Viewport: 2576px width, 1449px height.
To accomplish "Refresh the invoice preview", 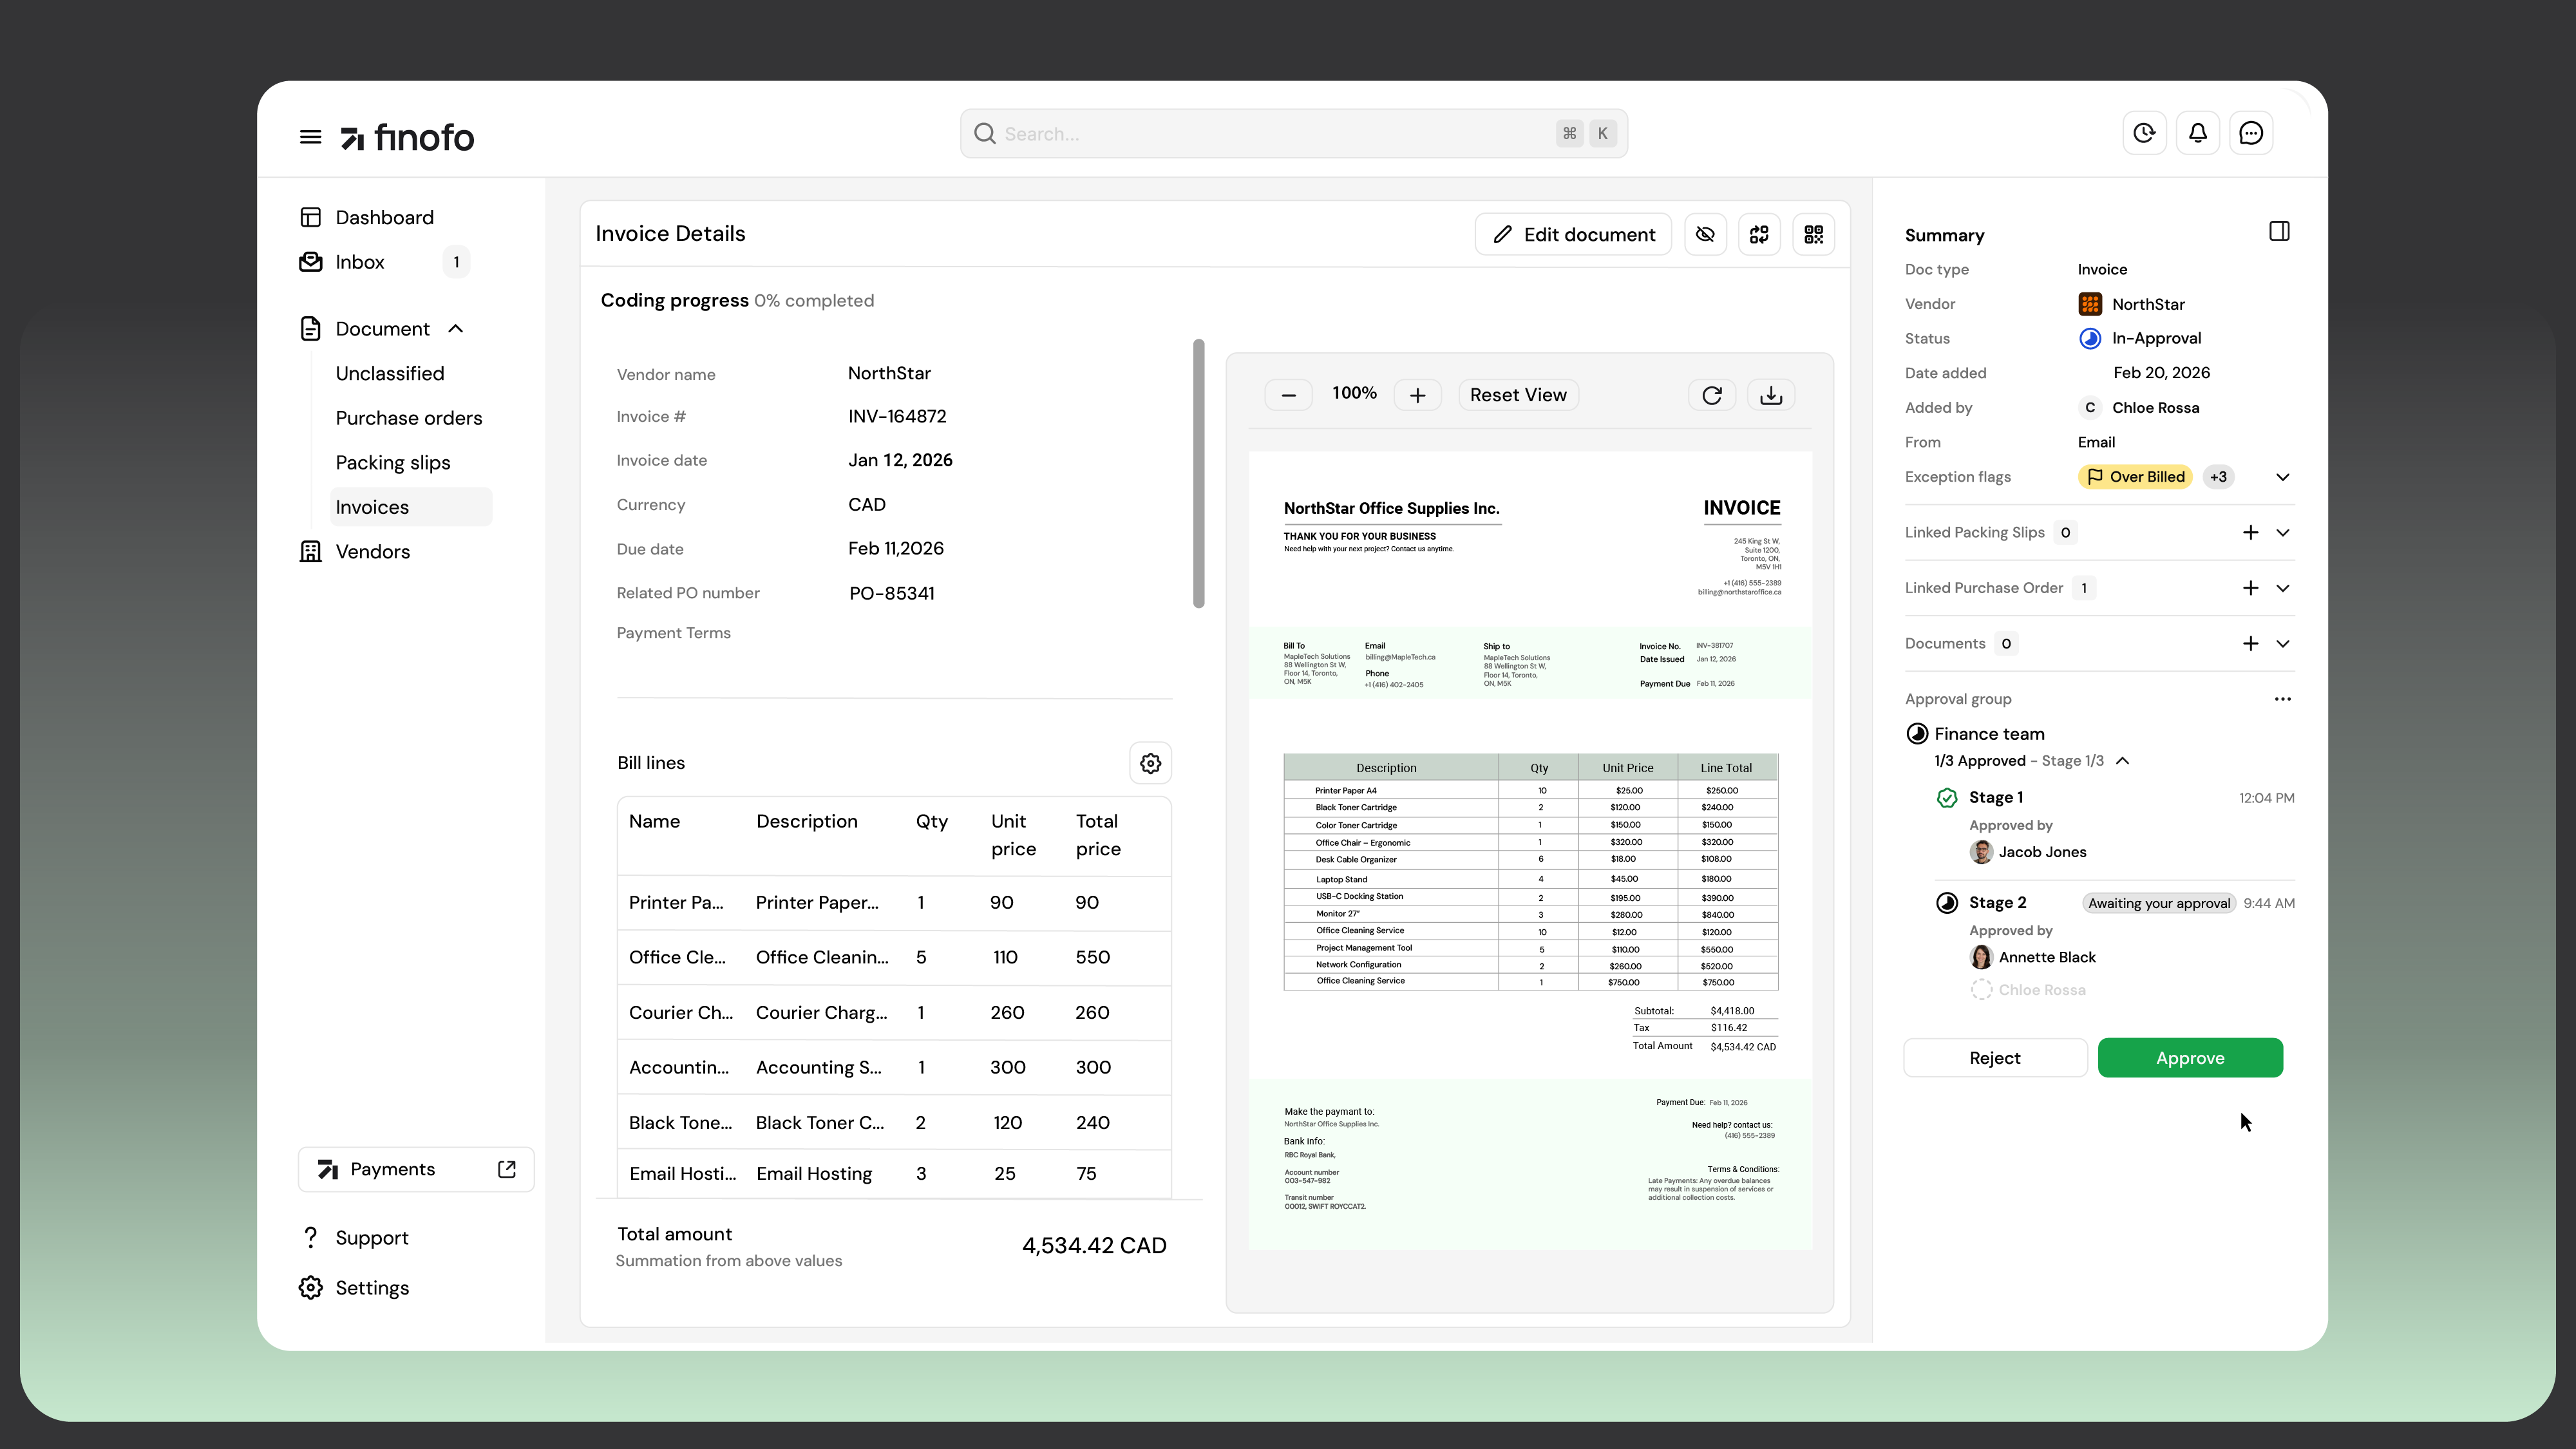I will tap(1711, 395).
